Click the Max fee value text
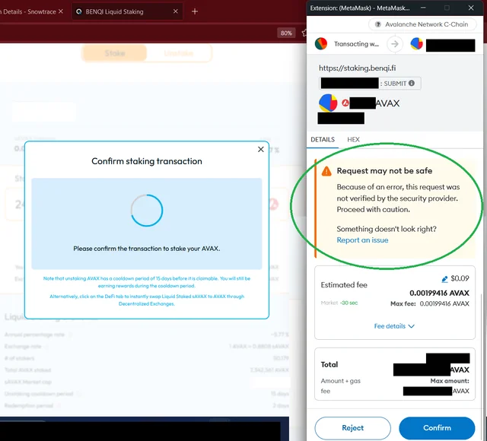Screen dimensions: 487x441 tap(429, 303)
